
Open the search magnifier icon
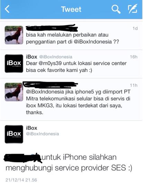[116, 9]
